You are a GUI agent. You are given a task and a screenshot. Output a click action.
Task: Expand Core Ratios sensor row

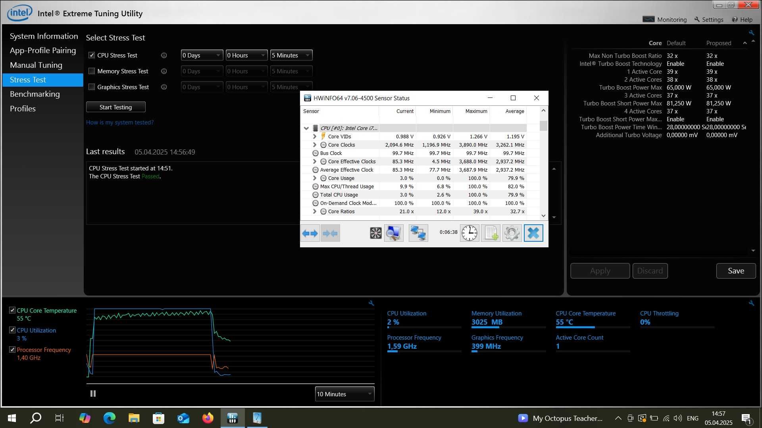coord(315,211)
